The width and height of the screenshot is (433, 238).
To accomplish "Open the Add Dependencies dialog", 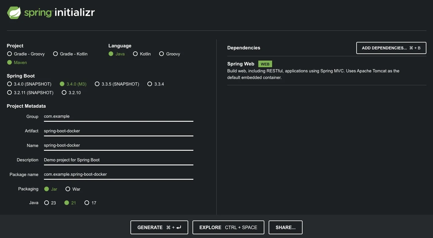I will tap(391, 48).
